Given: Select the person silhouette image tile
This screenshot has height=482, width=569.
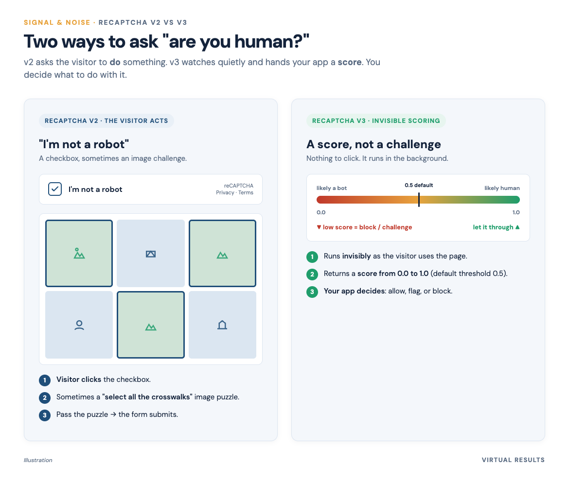Looking at the screenshot, I should (x=79, y=325).
